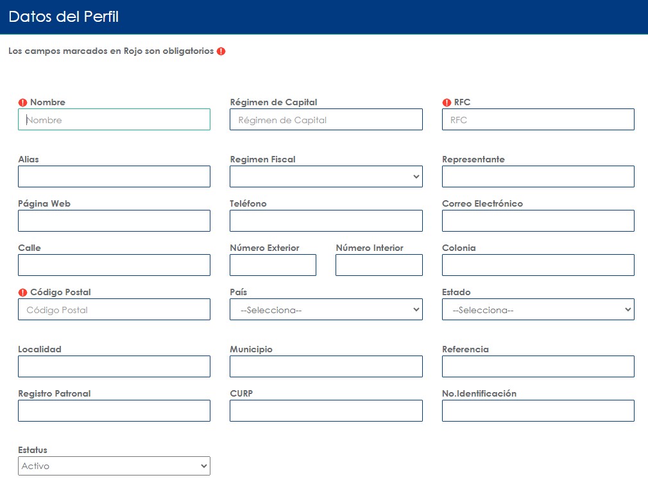Screen dimensions: 648x480
Task: Change the Estatus dropdown from Activo
Action: [114, 466]
